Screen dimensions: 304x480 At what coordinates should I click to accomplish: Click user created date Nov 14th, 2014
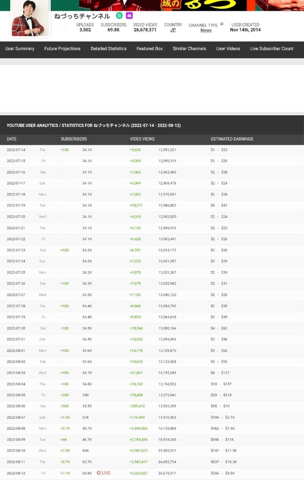245,30
